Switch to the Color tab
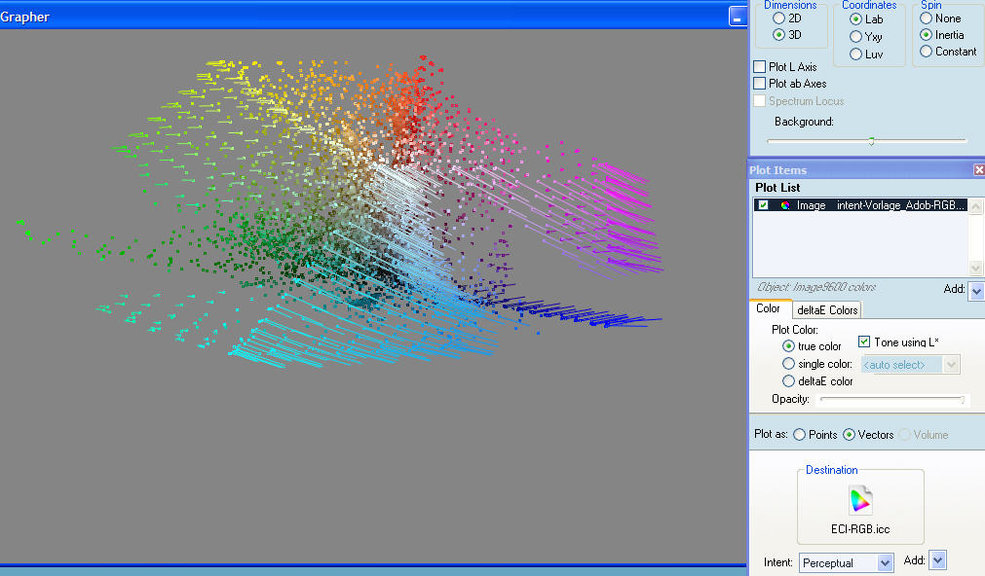This screenshot has width=985, height=576. [769, 309]
